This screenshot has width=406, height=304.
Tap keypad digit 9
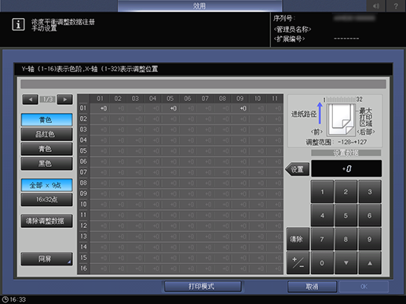(x=370, y=239)
